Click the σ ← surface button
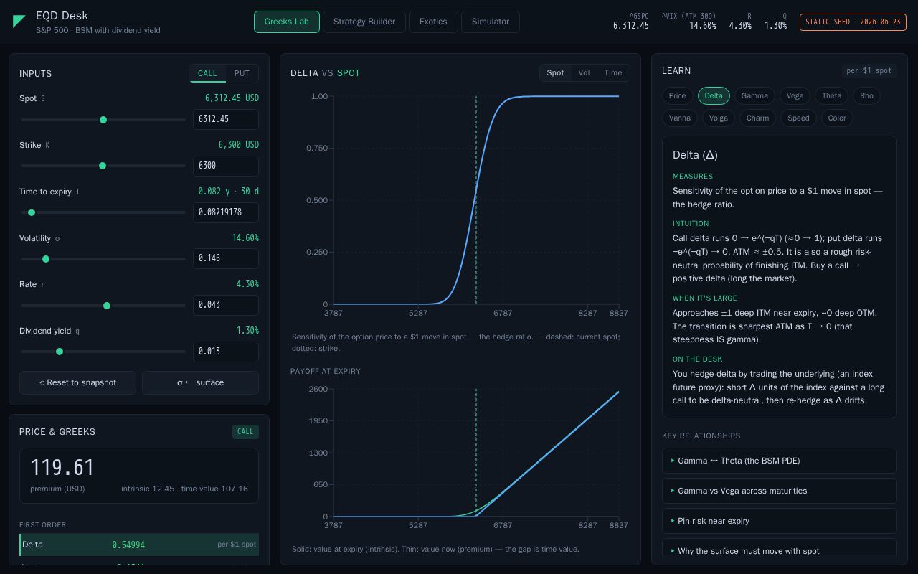 (200, 382)
